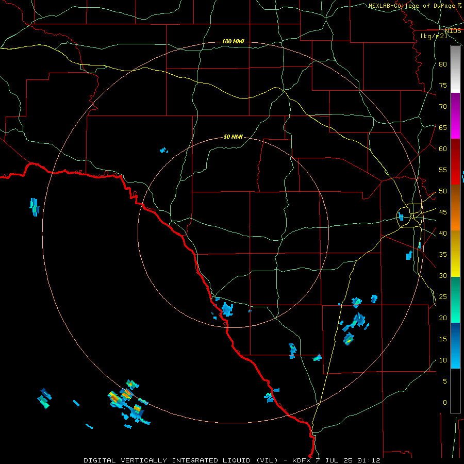Image resolution: width=464 pixels, height=464 pixels.
Task: Select the dark red segment of the color scale
Action: tap(455, 161)
